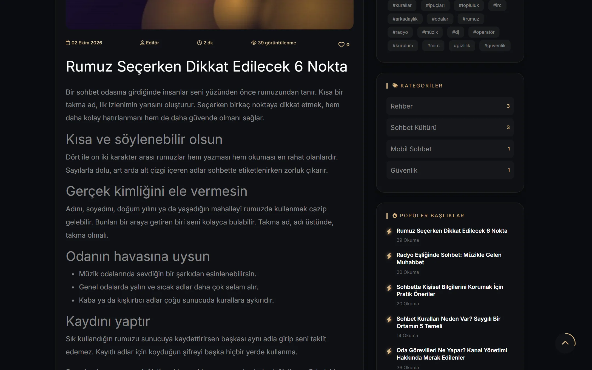Select the #arkadaşlık tag
The width and height of the screenshot is (592, 370).
click(x=405, y=19)
